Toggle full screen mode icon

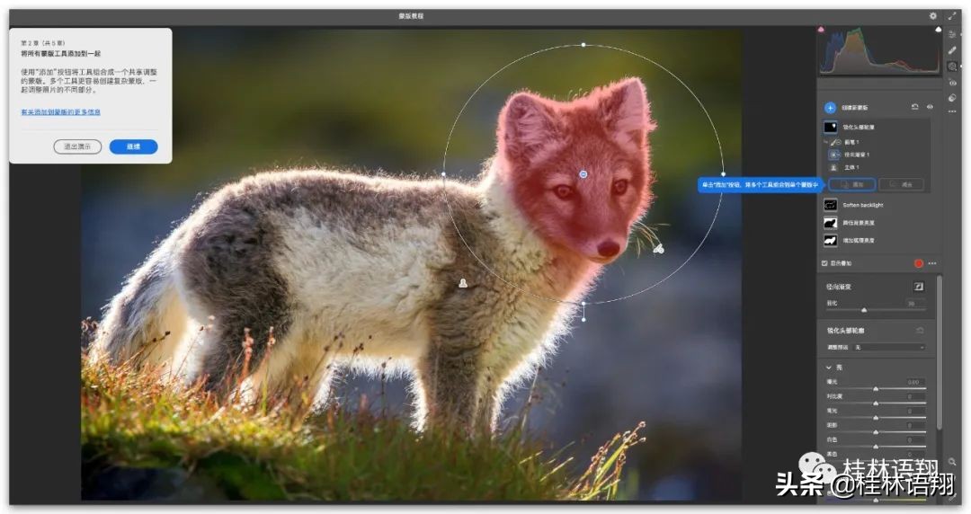pos(952,15)
